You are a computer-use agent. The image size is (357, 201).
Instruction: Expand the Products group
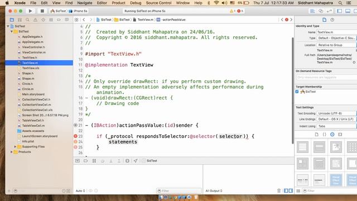click(12, 152)
